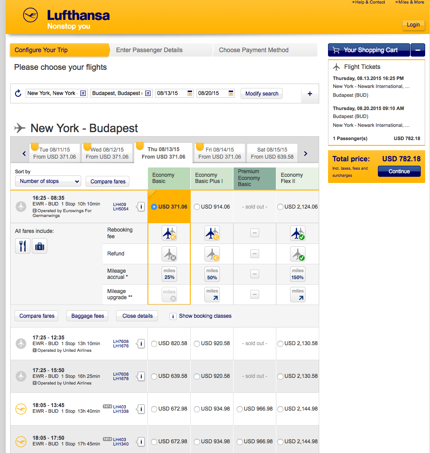The height and width of the screenshot is (453, 430).
Task: Click the baggage included suitcase icon
Action: click(x=40, y=246)
